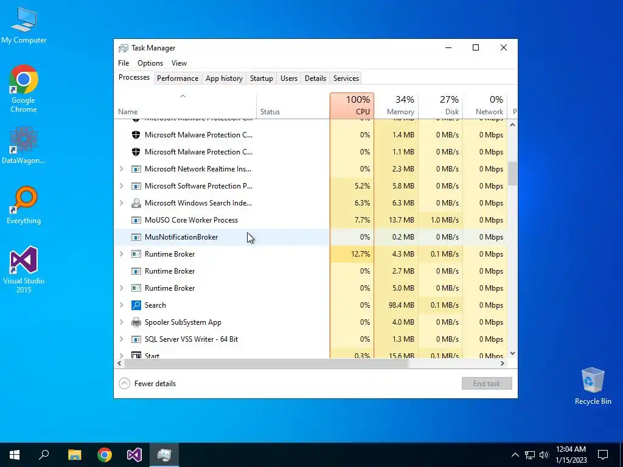Click the Spooler SubSystem App printer icon
The height and width of the screenshot is (467, 623).
click(136, 322)
